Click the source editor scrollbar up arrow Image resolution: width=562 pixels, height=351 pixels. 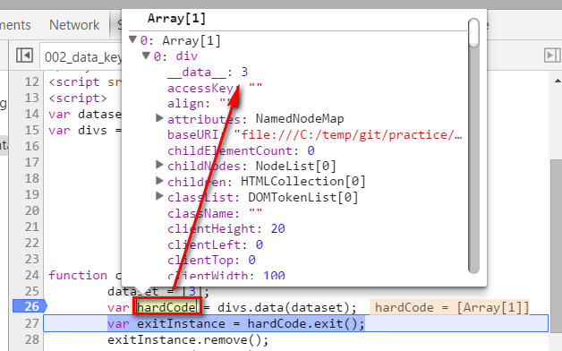(x=558, y=81)
